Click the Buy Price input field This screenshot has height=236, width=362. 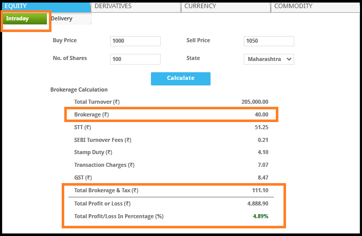[x=135, y=41]
